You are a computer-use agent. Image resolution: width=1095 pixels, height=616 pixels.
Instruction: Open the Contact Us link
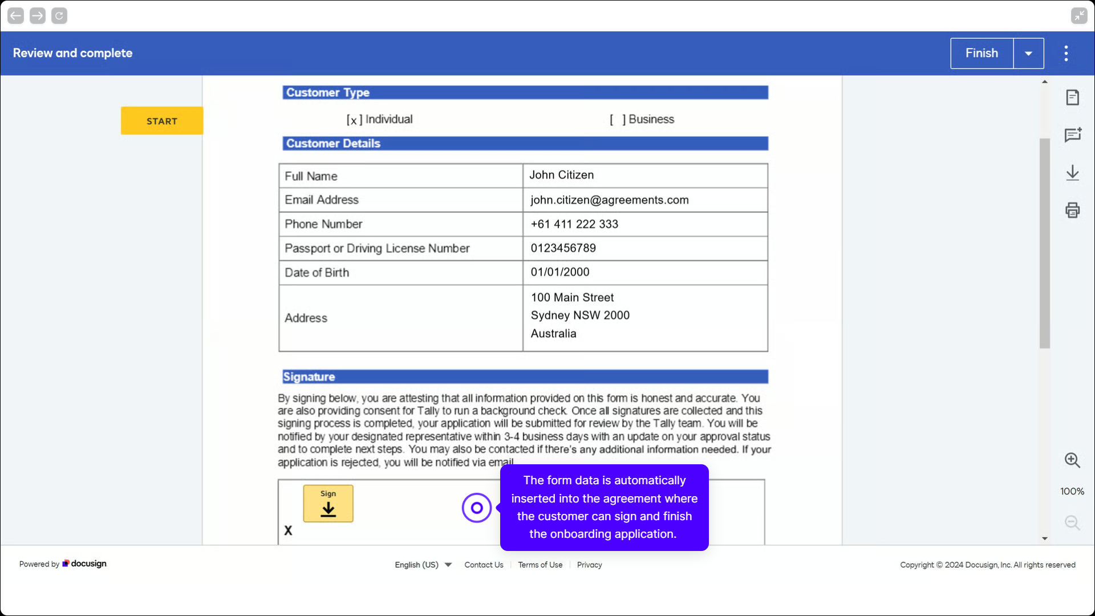[x=484, y=565]
